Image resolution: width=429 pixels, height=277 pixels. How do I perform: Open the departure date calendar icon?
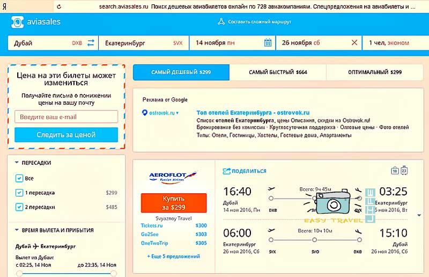pos(268,43)
